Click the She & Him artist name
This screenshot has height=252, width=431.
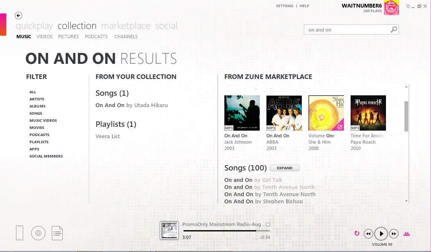(x=319, y=142)
